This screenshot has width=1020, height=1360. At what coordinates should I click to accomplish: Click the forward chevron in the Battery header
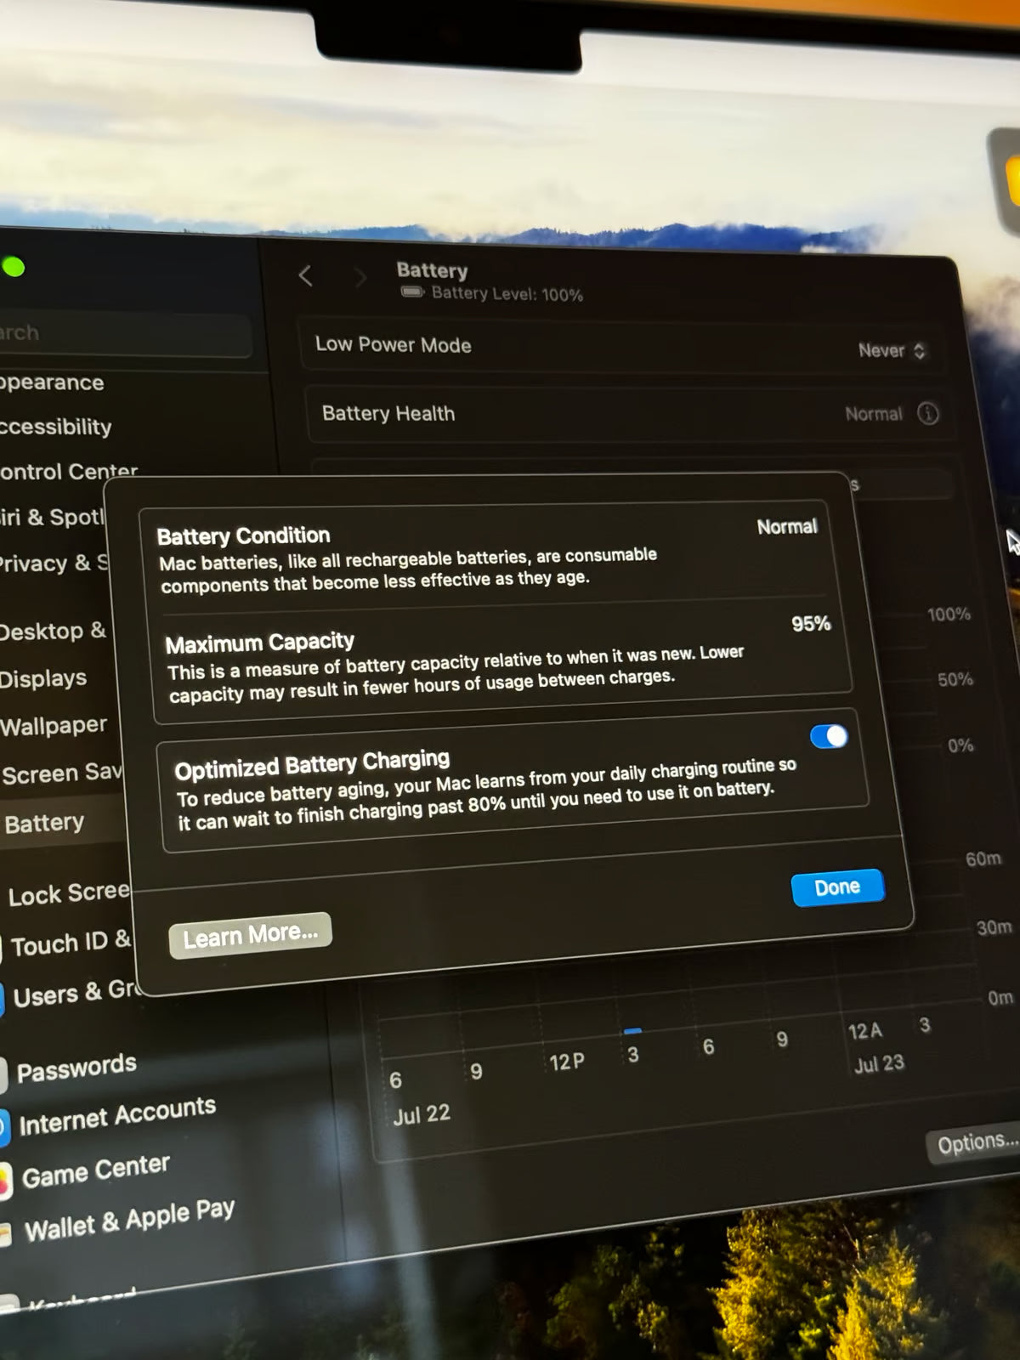point(360,277)
